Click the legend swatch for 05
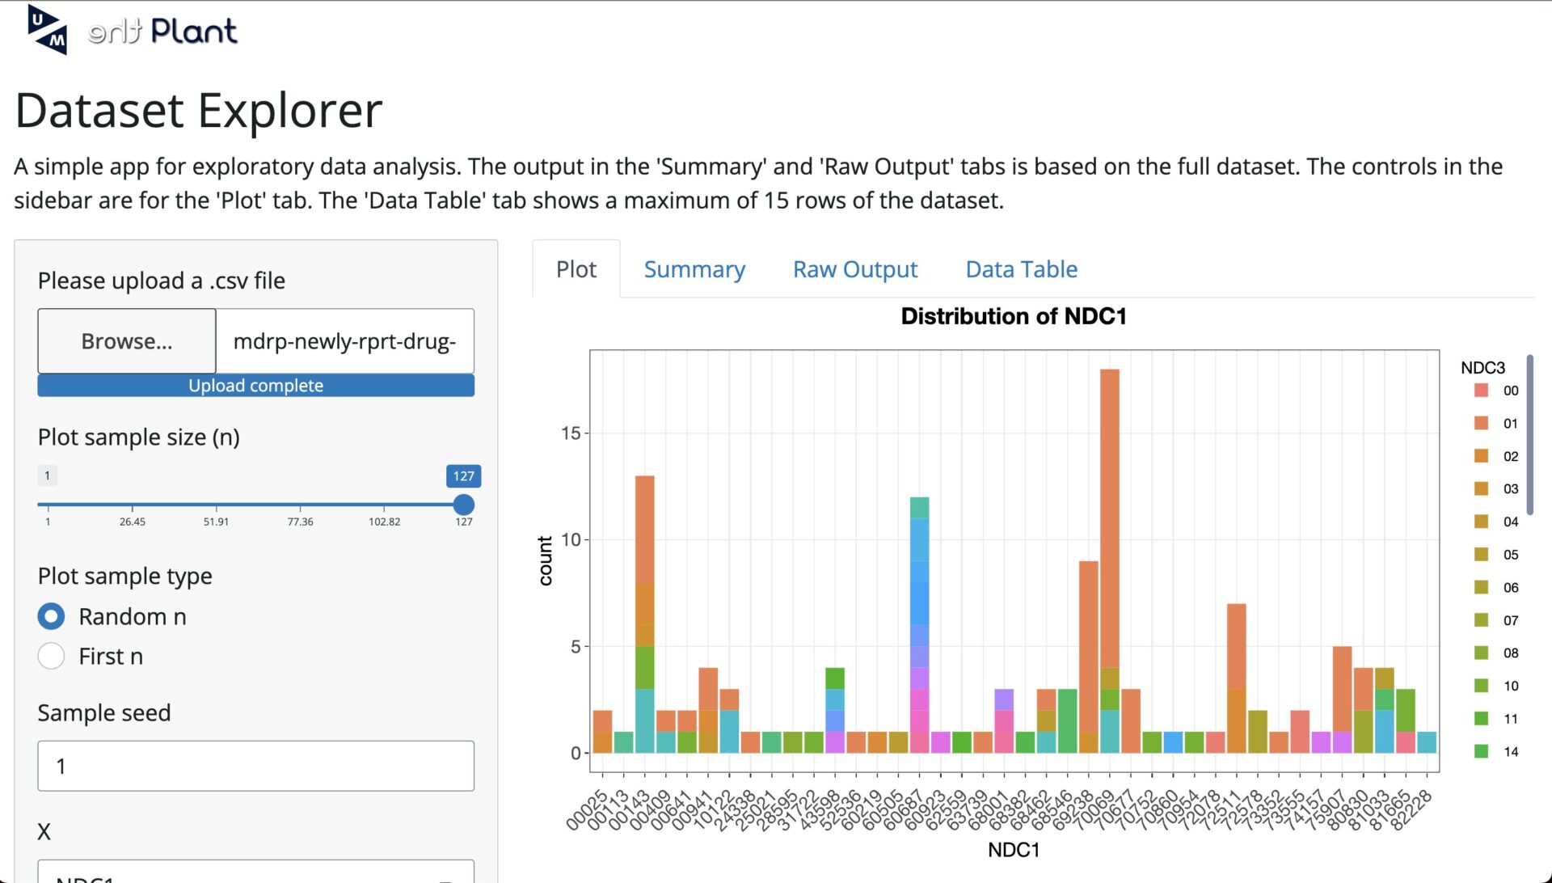1552x883 pixels. tap(1482, 555)
